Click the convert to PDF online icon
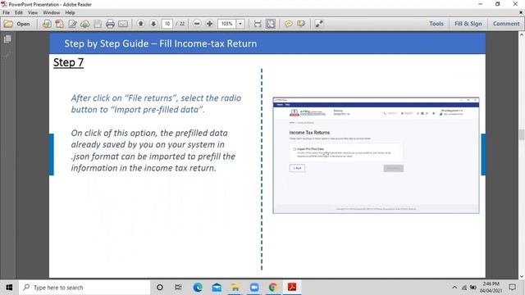Viewport: 525px width, 295px height. tap(47, 24)
